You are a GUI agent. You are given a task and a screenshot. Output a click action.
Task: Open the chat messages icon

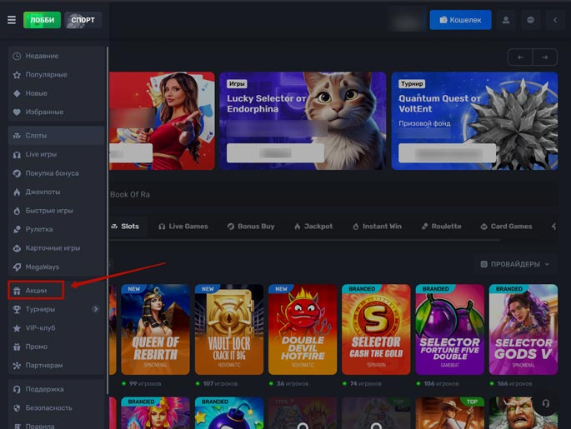530,20
